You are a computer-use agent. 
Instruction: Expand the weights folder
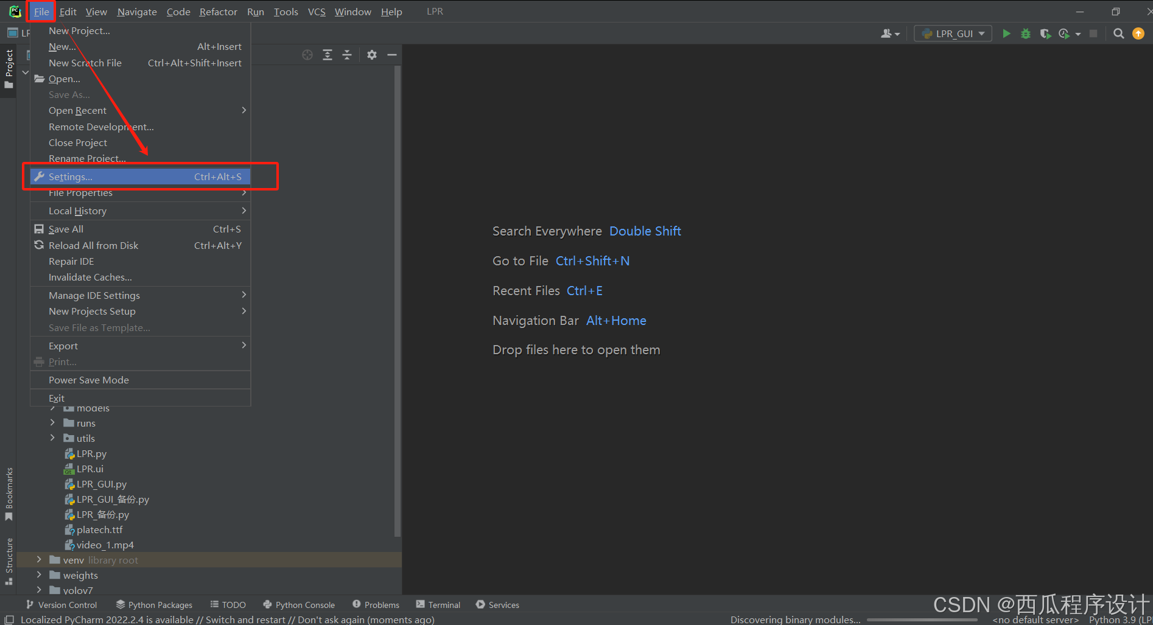(39, 574)
